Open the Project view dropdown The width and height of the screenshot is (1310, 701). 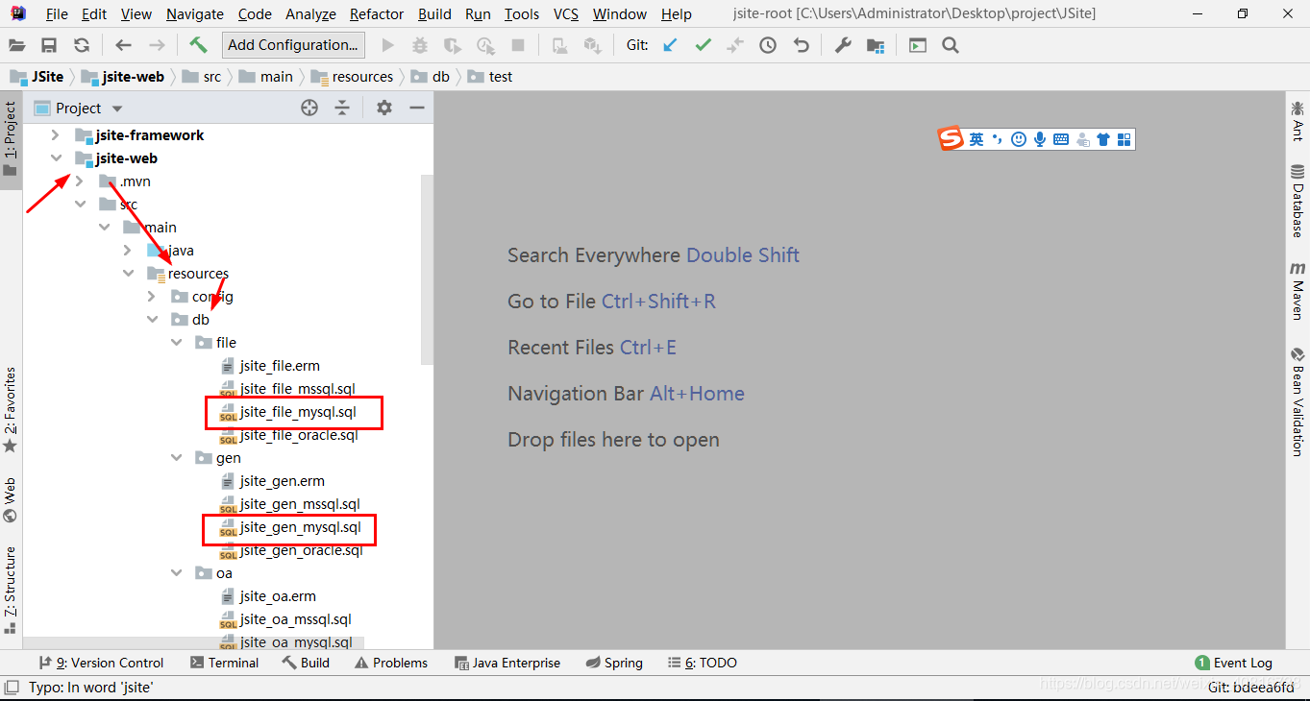point(117,109)
